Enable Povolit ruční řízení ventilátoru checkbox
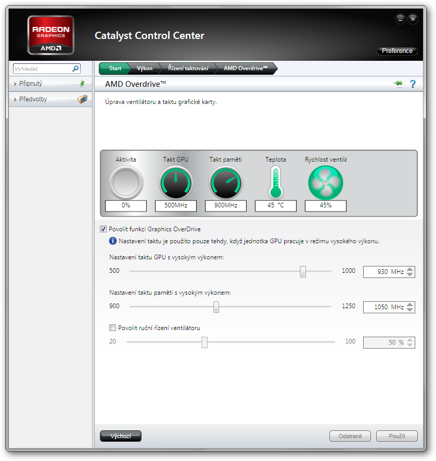 pos(112,327)
